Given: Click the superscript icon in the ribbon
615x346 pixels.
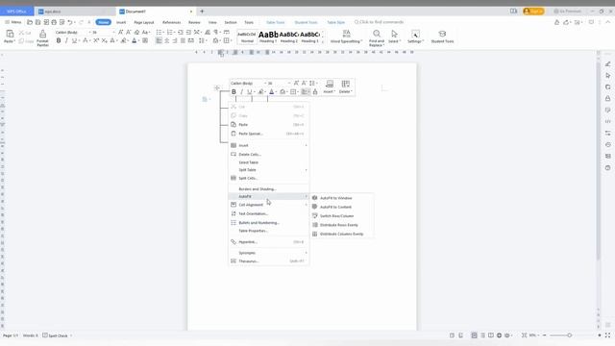Looking at the screenshot, I should click(x=96, y=40).
